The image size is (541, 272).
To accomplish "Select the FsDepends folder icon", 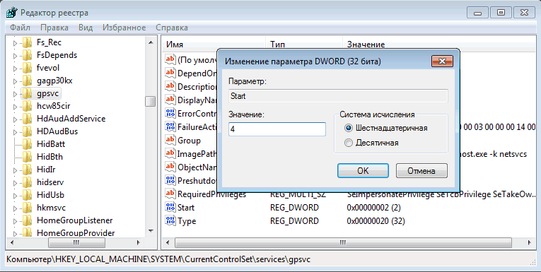I will click(28, 56).
